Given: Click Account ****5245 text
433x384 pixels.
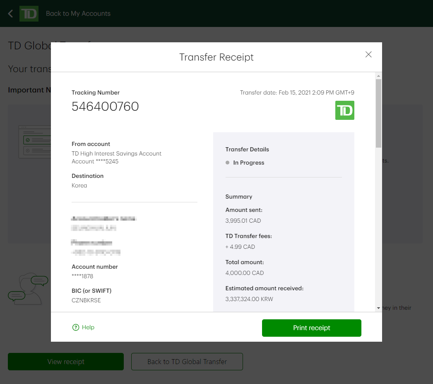Looking at the screenshot, I should tap(95, 162).
